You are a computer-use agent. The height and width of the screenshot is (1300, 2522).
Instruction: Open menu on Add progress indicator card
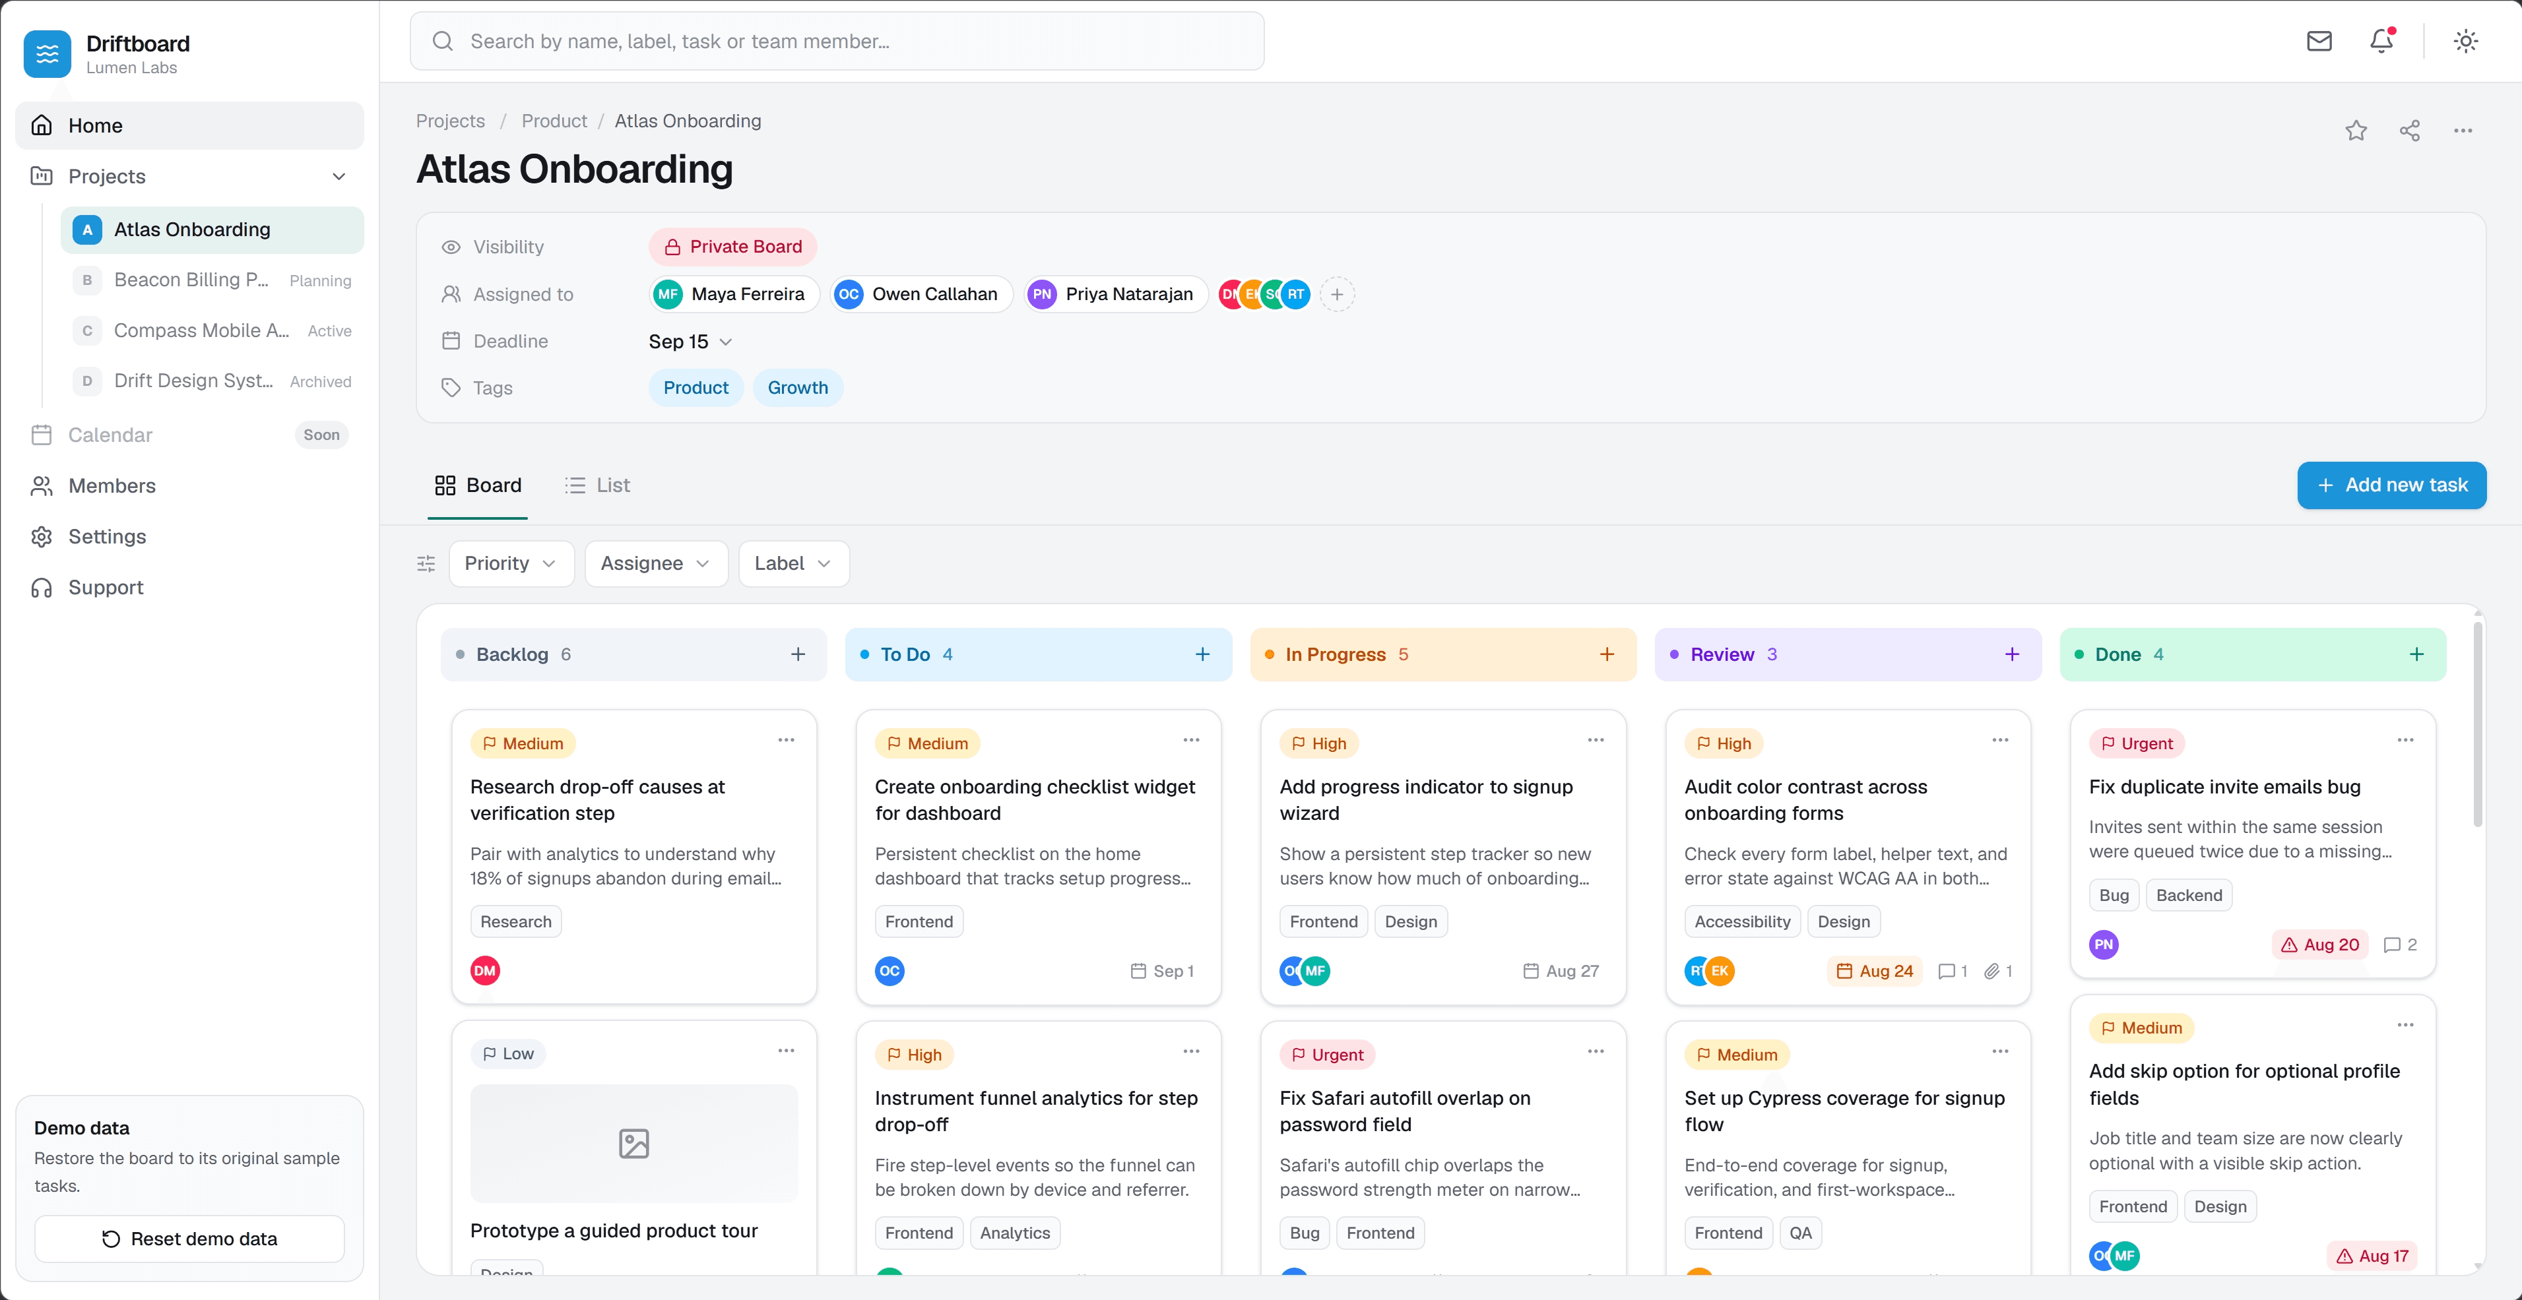1595,740
